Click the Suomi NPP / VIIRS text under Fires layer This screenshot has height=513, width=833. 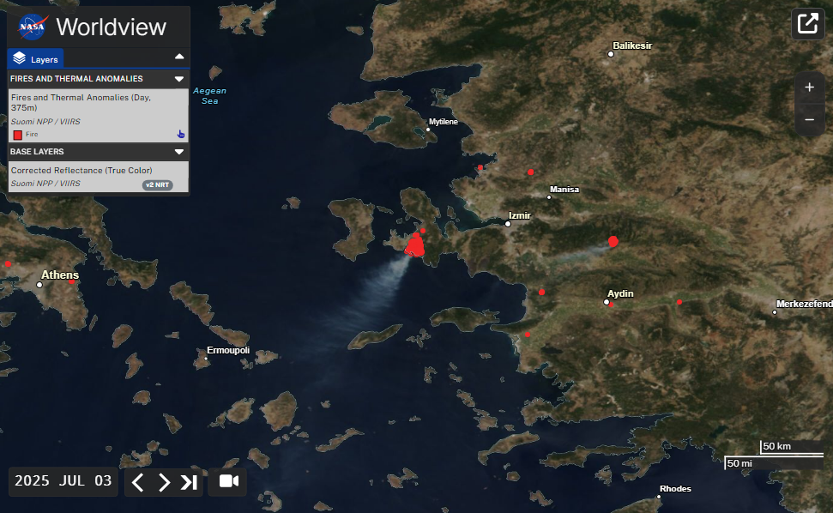[x=45, y=122]
